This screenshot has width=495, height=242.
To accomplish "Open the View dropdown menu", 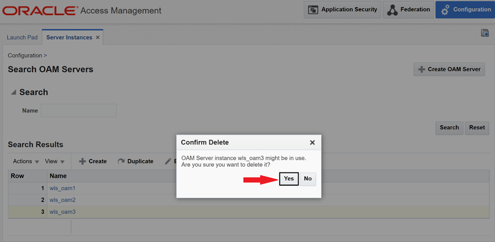I will coord(54,161).
